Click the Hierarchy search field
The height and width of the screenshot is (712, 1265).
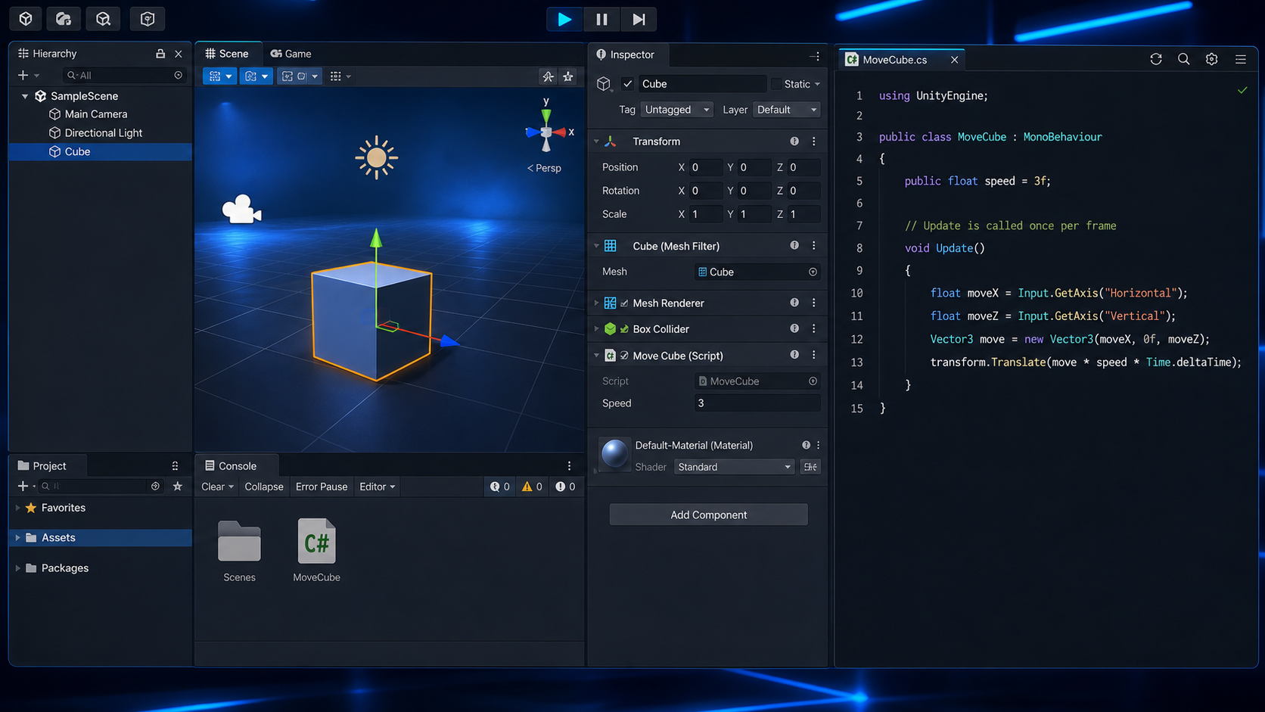pyautogui.click(x=123, y=75)
